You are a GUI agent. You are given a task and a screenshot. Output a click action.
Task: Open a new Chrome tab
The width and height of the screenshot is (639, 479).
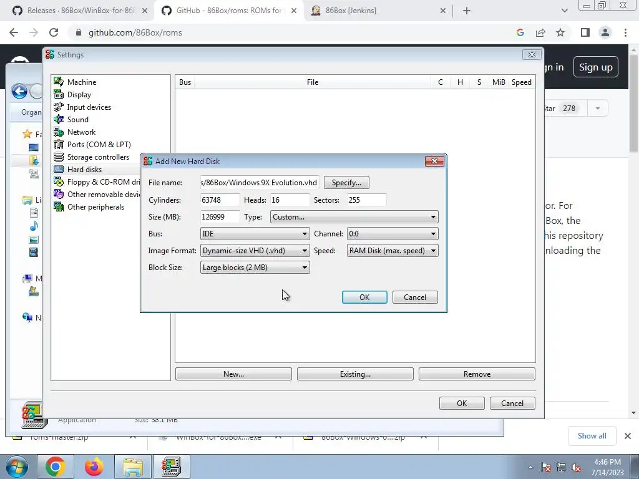click(x=467, y=11)
